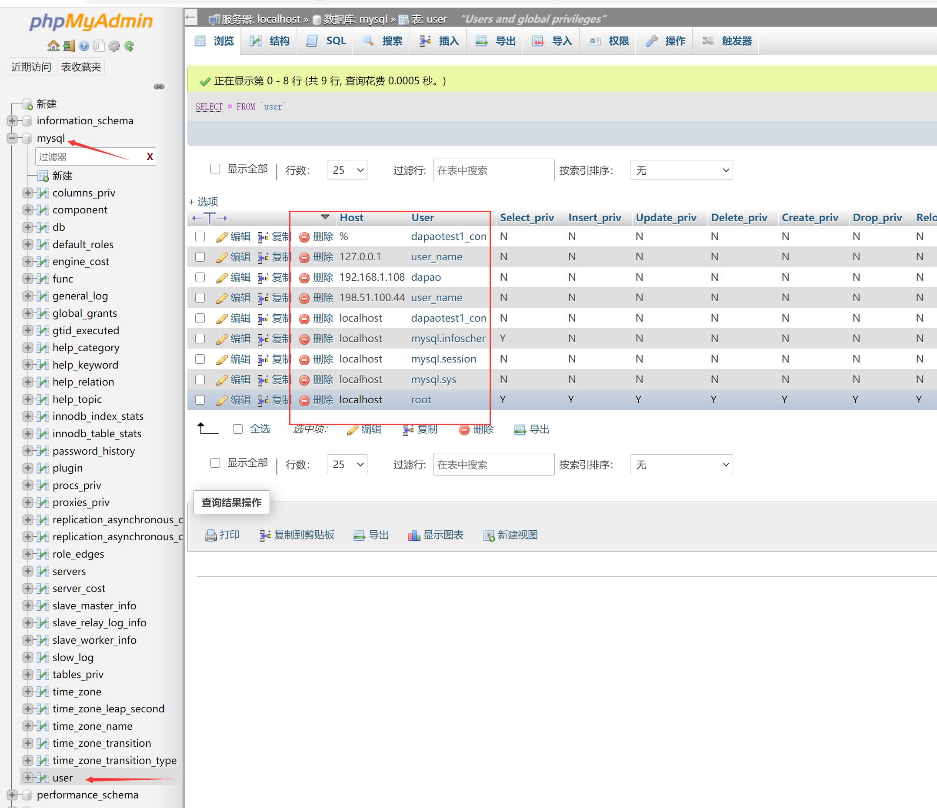Click the table icon next to columns_priv

[43, 193]
